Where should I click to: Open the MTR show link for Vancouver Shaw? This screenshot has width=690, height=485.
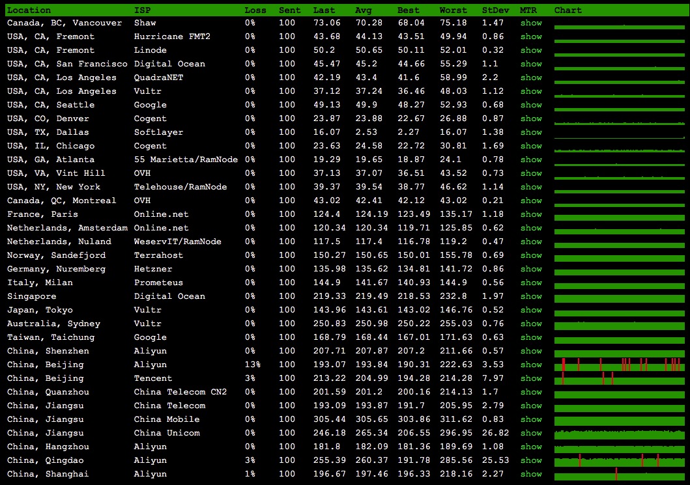(531, 23)
